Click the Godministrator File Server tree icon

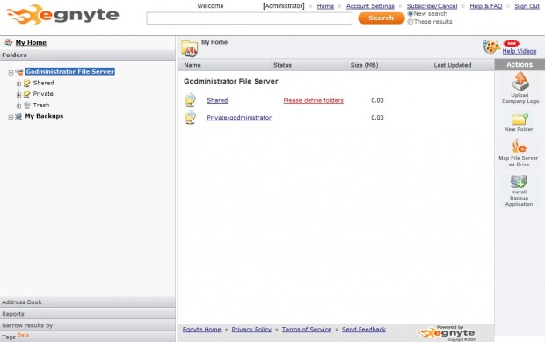19,72
